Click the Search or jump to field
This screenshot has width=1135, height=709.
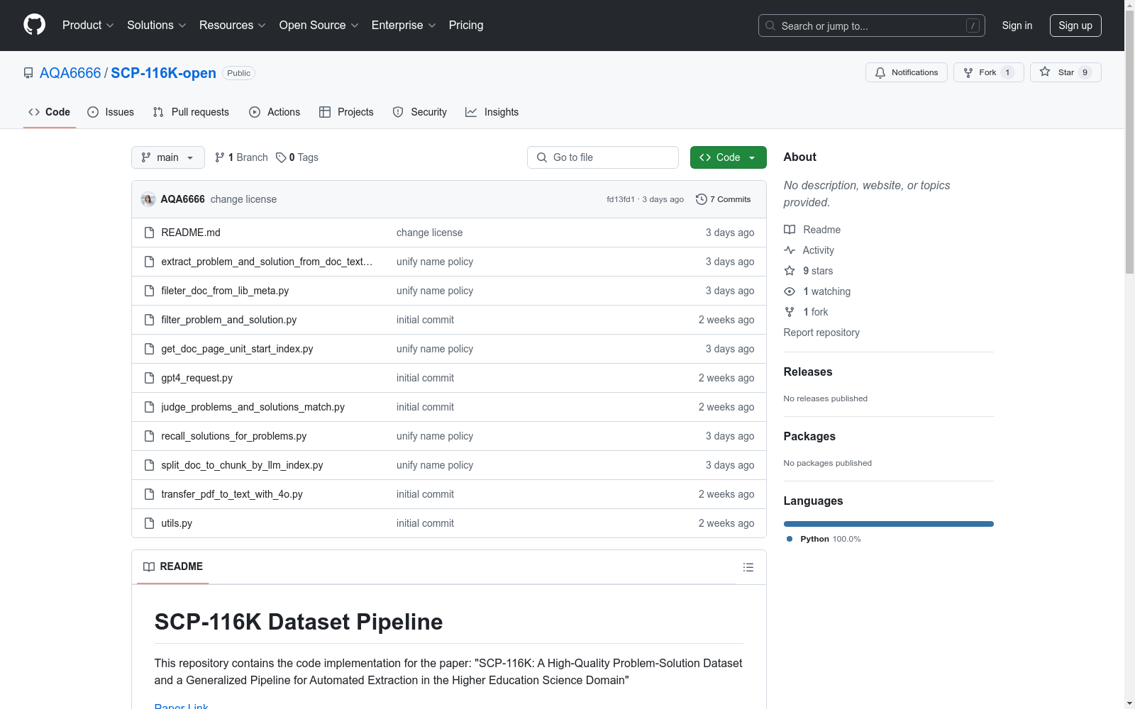(872, 26)
